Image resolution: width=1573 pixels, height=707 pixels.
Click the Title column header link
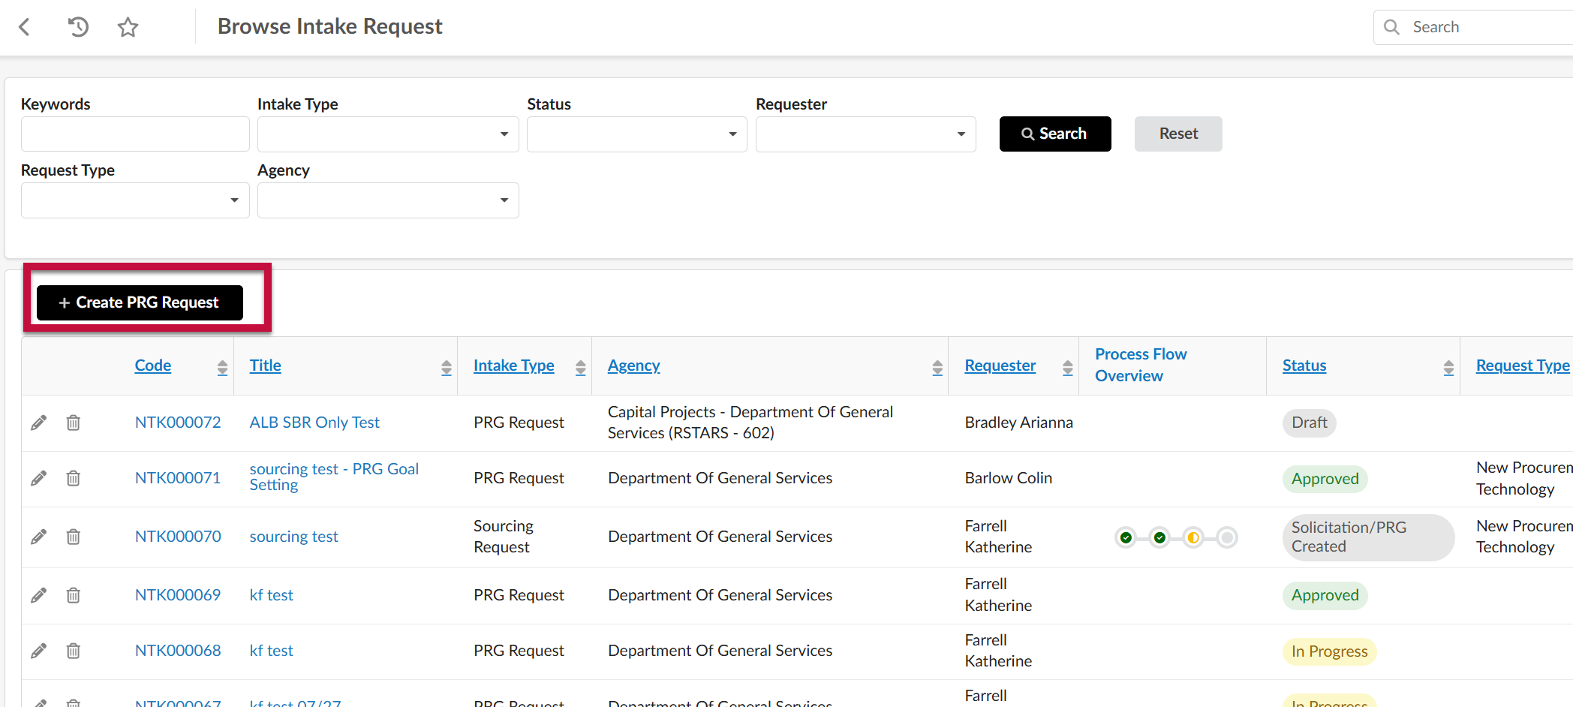(265, 366)
